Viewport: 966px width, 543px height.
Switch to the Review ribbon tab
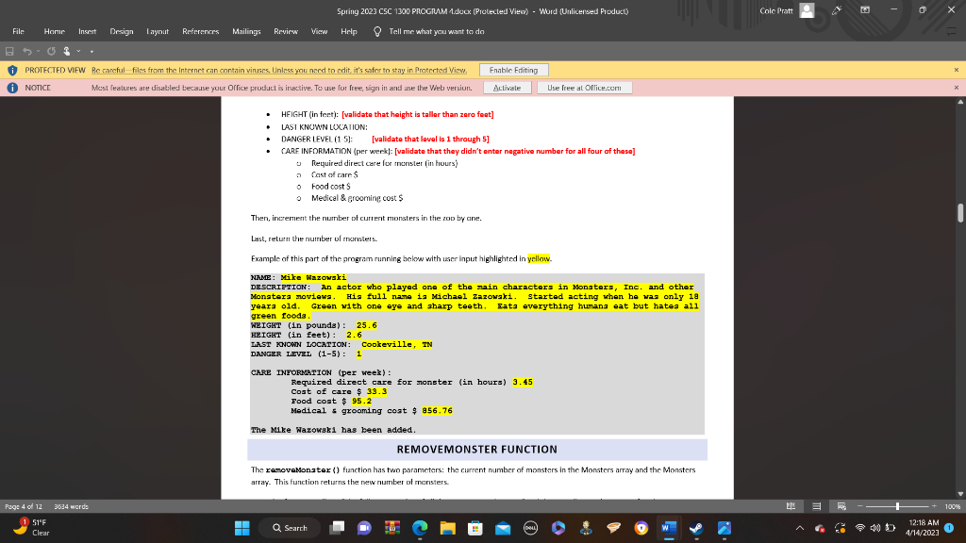[285, 30]
